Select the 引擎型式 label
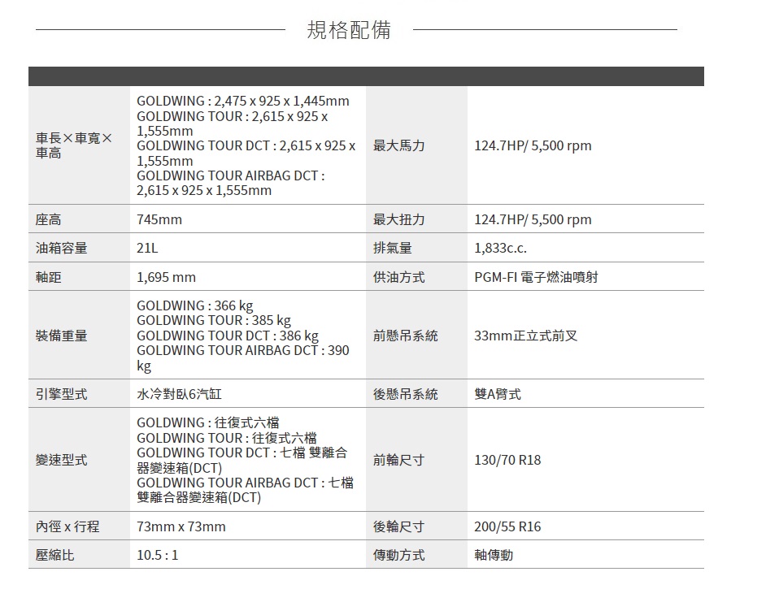779x602 pixels. 61,394
